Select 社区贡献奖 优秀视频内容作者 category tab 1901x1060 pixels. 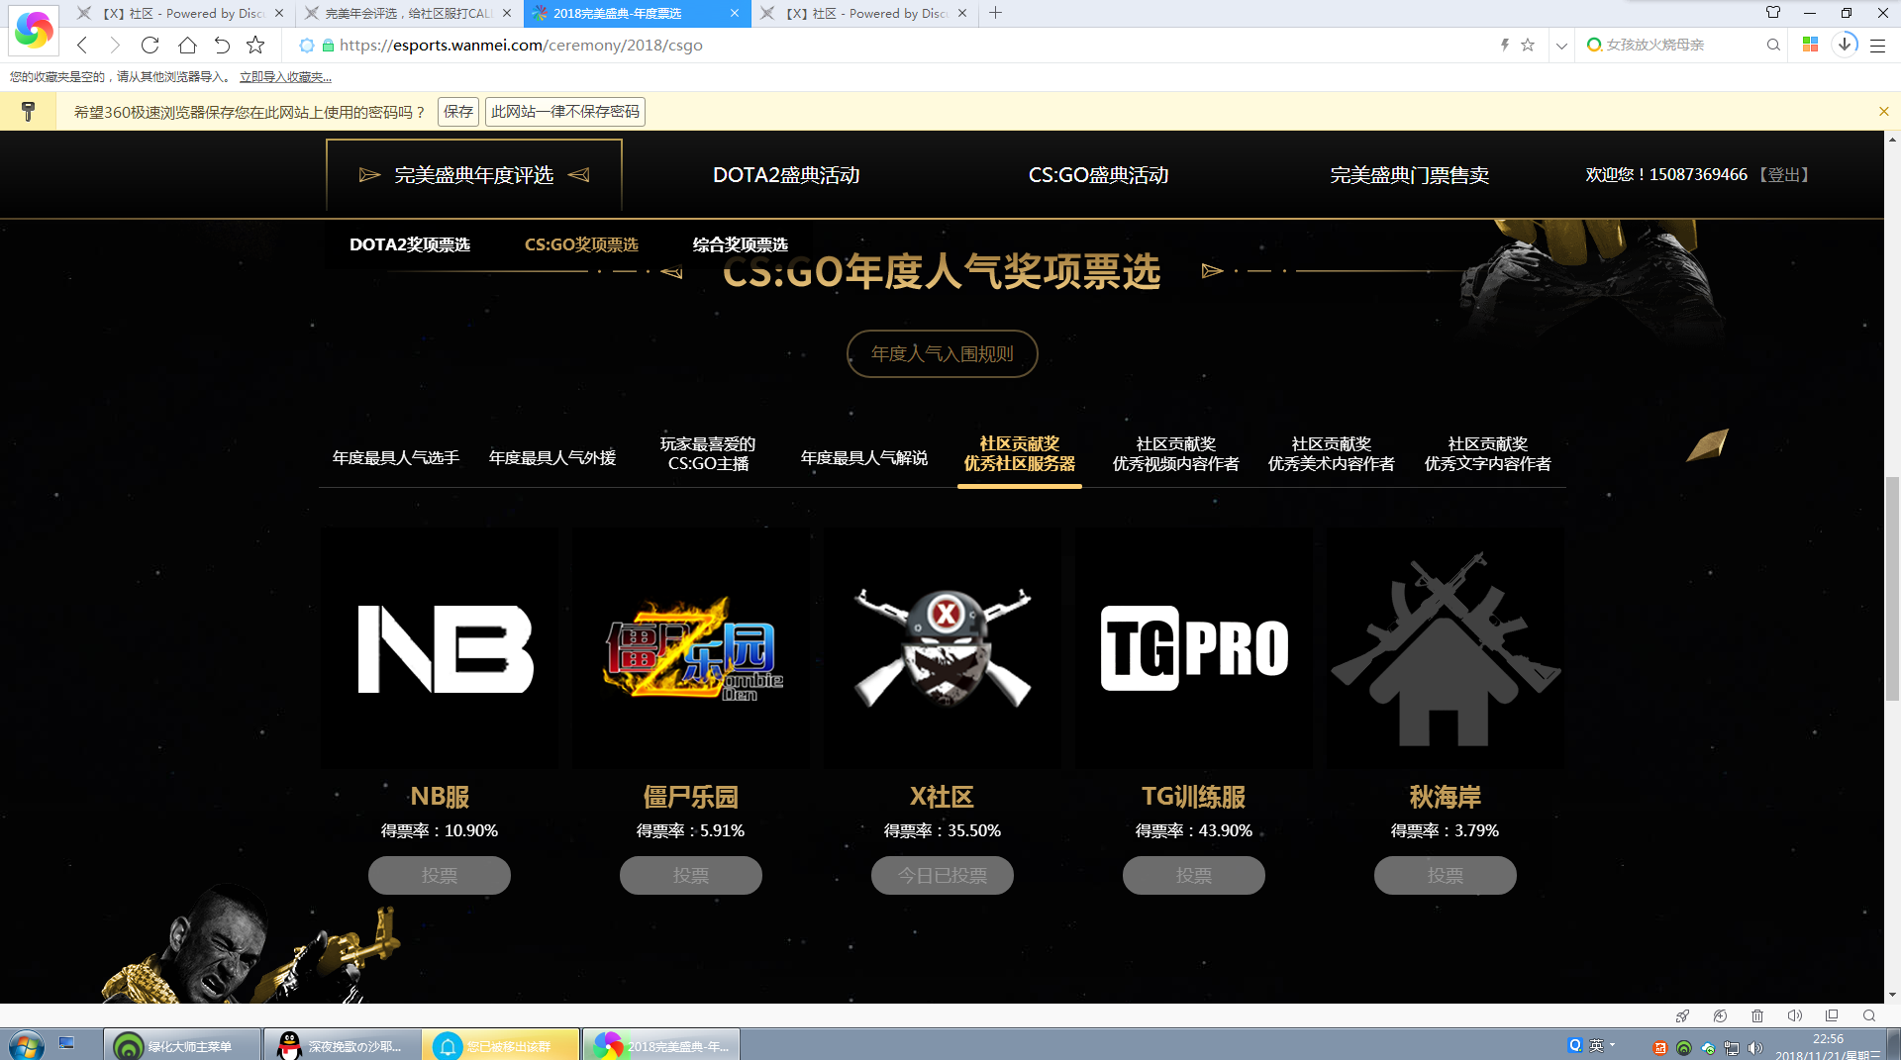point(1175,454)
